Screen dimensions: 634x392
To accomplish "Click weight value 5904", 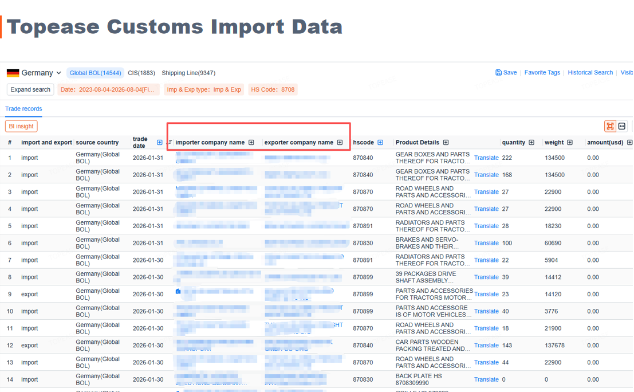I will point(551,260).
